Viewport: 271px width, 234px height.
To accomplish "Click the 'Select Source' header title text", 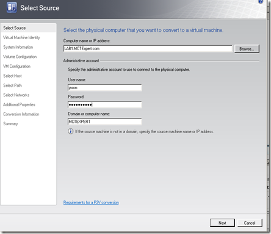I will 40,8.
